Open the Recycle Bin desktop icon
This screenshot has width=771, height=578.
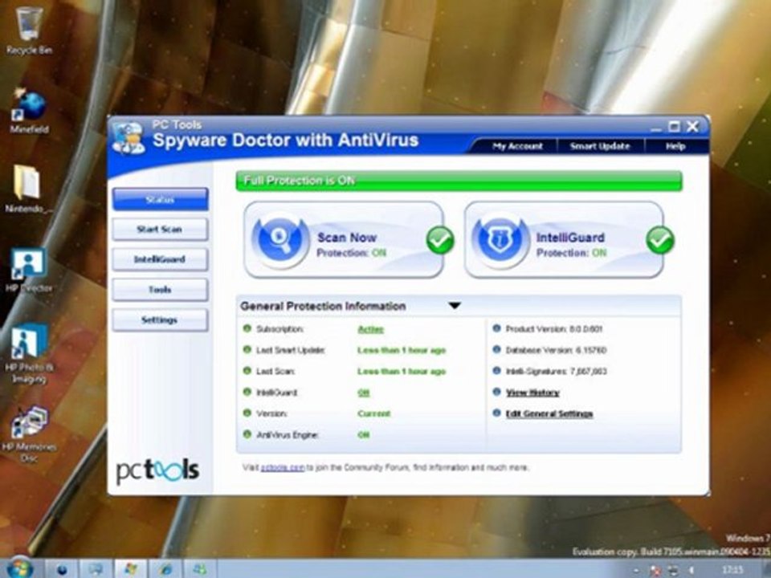click(x=29, y=30)
